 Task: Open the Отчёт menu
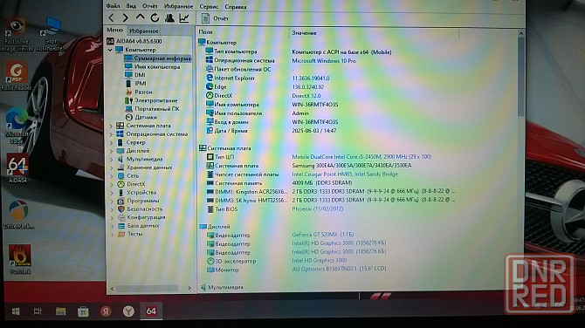tap(150, 6)
